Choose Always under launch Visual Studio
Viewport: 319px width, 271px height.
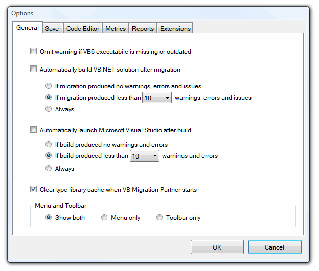click(49, 168)
